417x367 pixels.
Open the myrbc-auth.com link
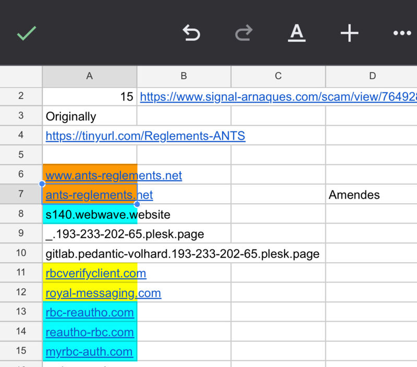(x=89, y=352)
